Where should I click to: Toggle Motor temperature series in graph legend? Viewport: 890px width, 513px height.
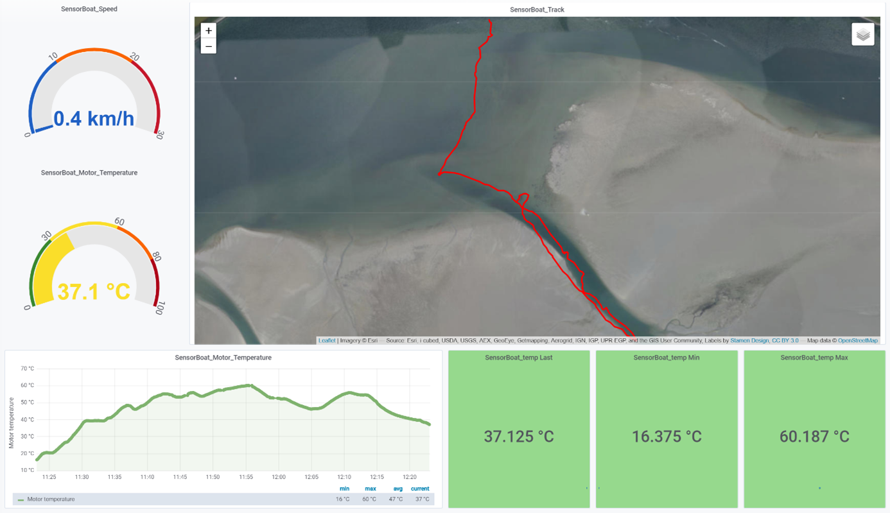[51, 499]
